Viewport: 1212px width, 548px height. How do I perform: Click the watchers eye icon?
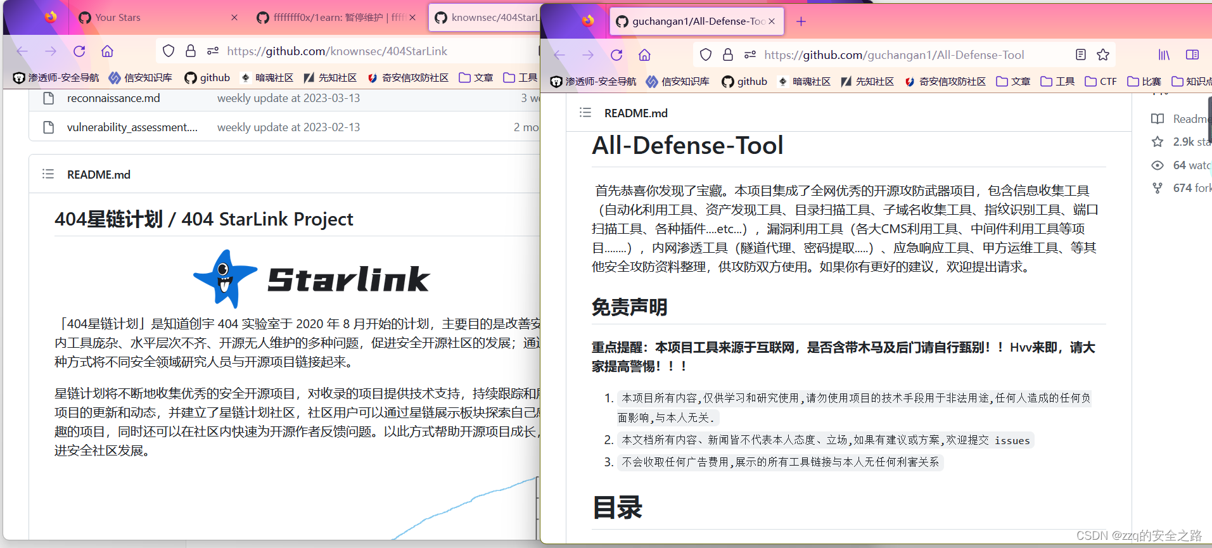pos(1158,165)
